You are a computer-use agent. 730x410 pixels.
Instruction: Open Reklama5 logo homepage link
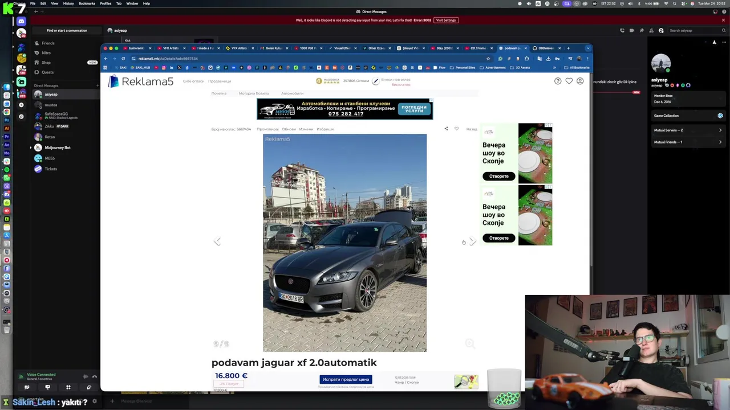coord(140,81)
